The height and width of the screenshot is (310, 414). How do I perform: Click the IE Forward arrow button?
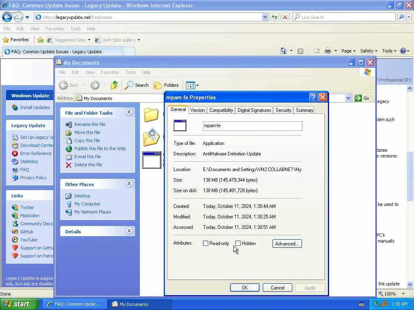click(x=18, y=17)
